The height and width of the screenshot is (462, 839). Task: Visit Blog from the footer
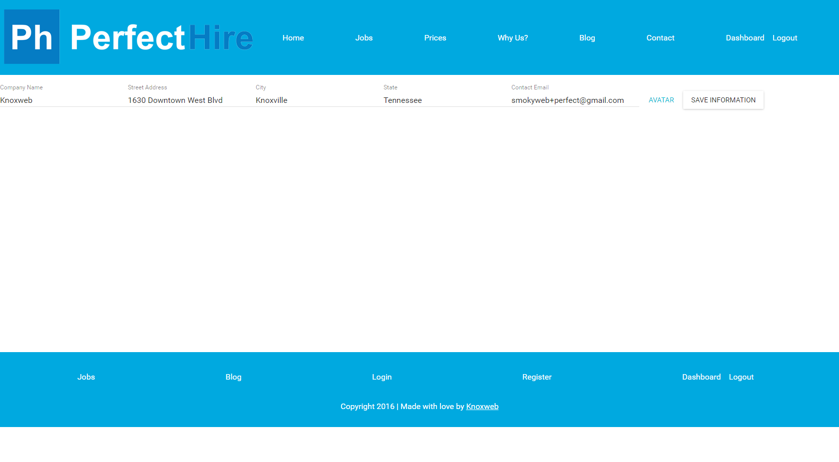tap(233, 377)
